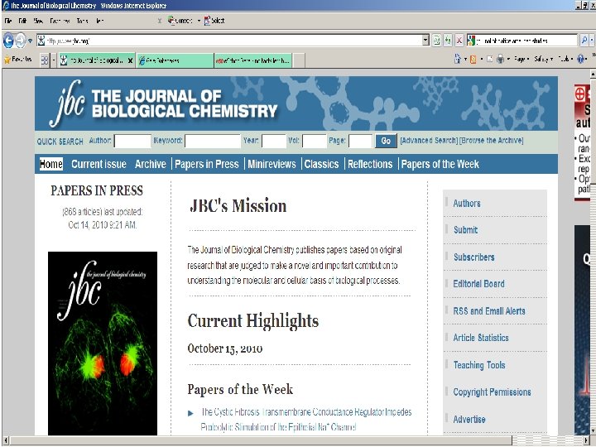Open the View menu
This screenshot has width=596, height=447.
coord(38,21)
